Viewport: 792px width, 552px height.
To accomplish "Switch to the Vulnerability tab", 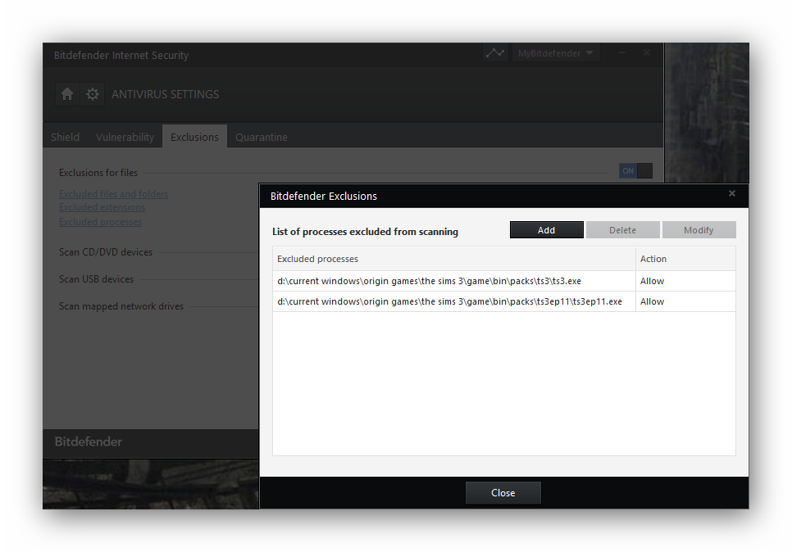I will point(125,137).
